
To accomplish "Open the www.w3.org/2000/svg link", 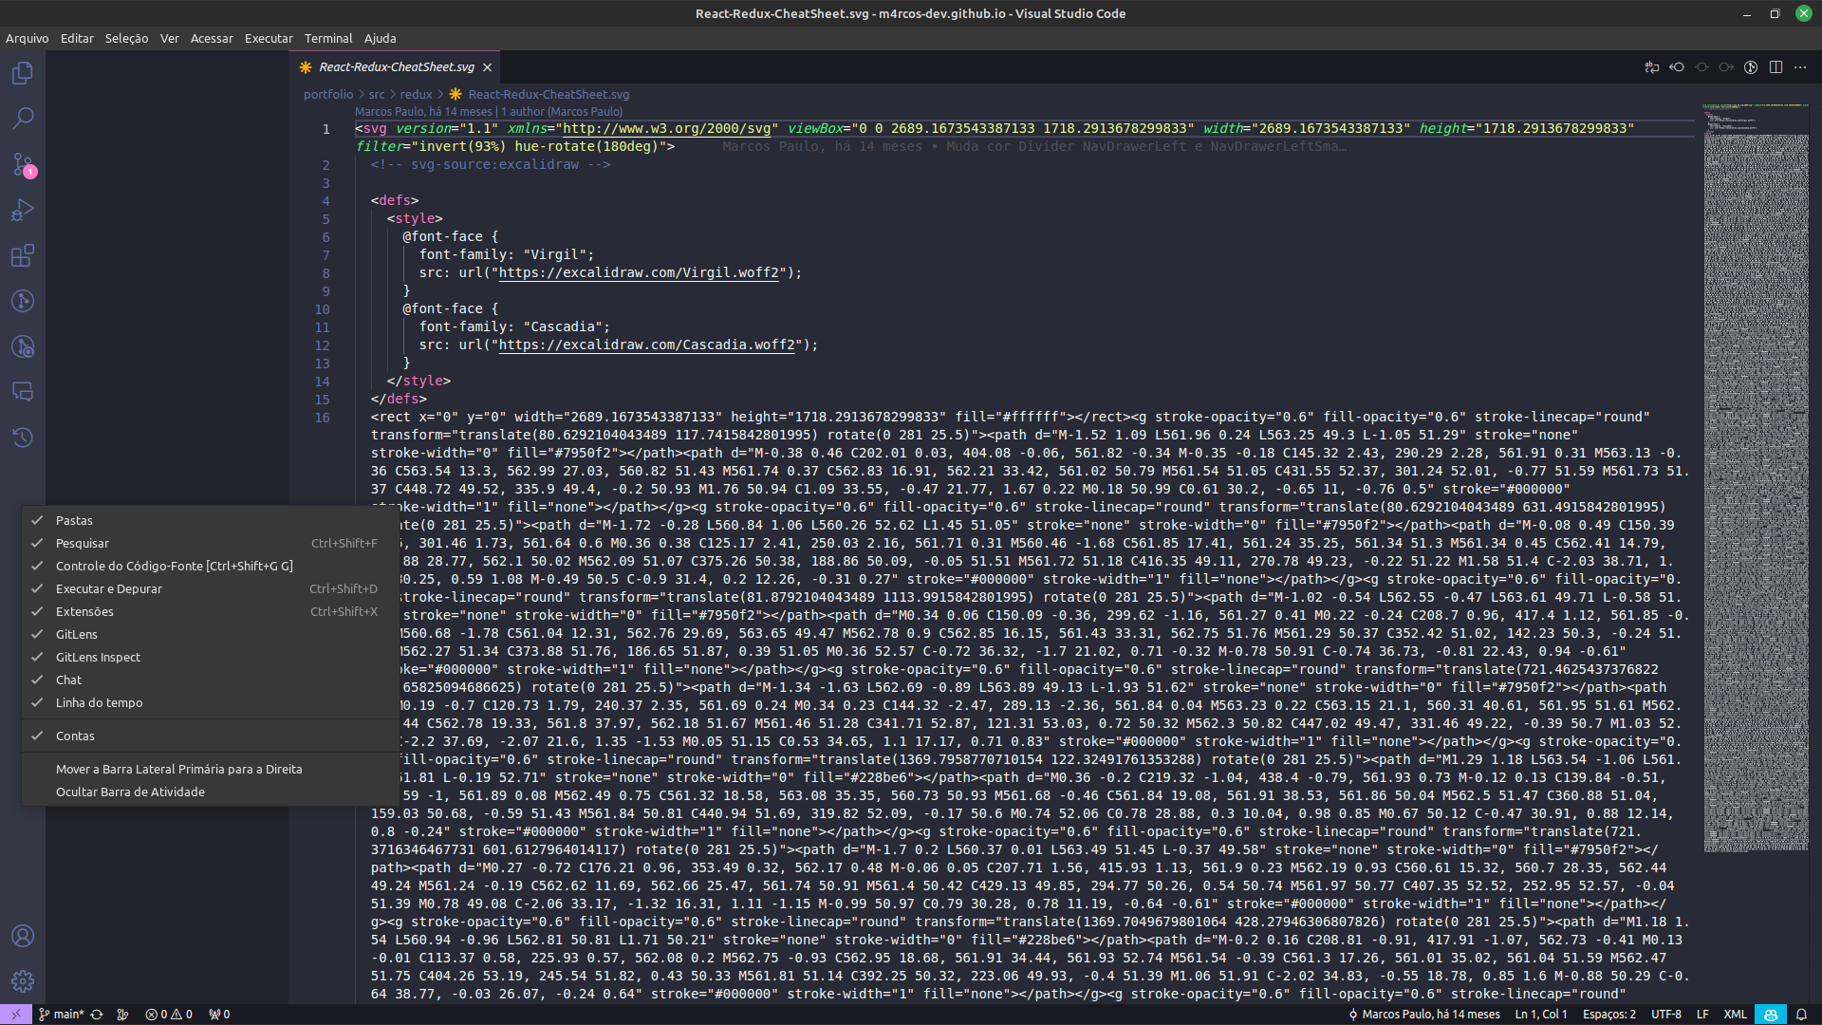I will pyautogui.click(x=667, y=128).
